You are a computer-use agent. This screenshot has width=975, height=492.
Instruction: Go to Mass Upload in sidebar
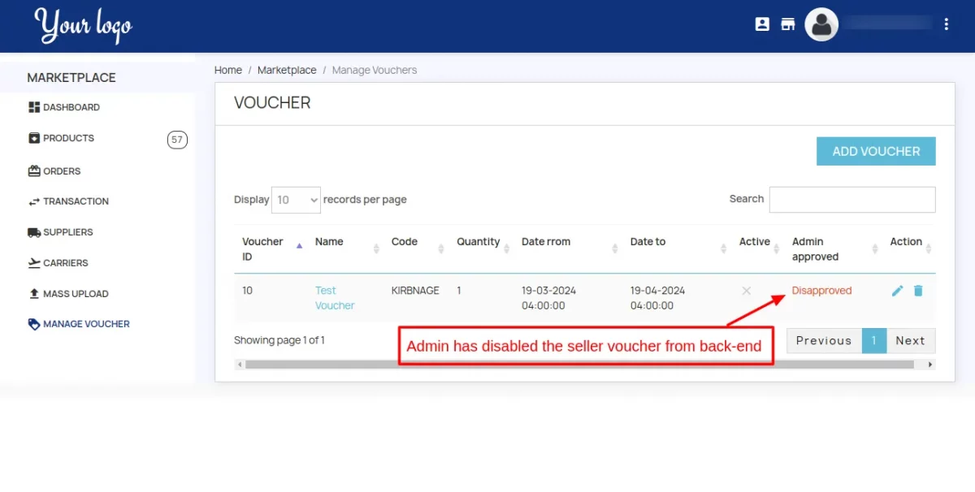[x=75, y=294]
